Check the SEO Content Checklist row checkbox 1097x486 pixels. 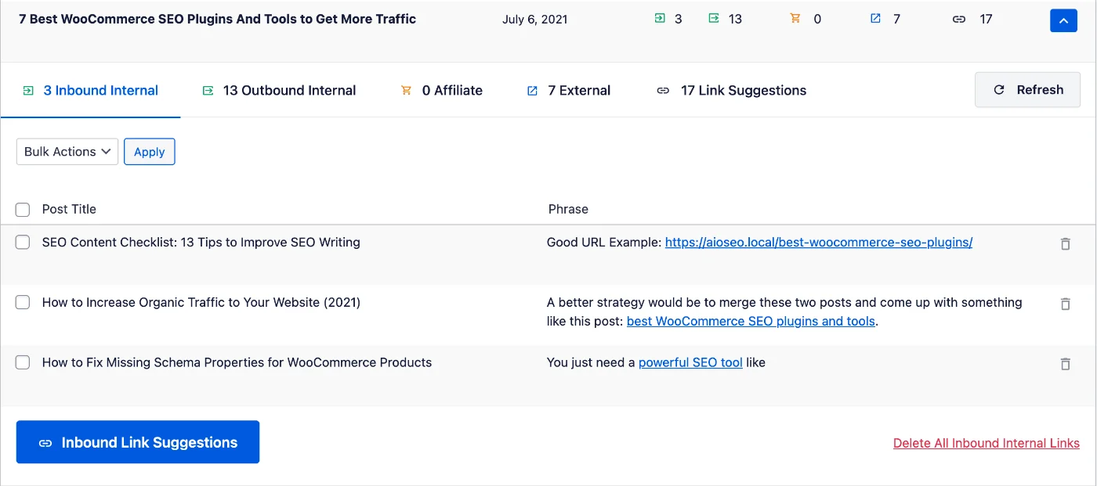(x=23, y=243)
